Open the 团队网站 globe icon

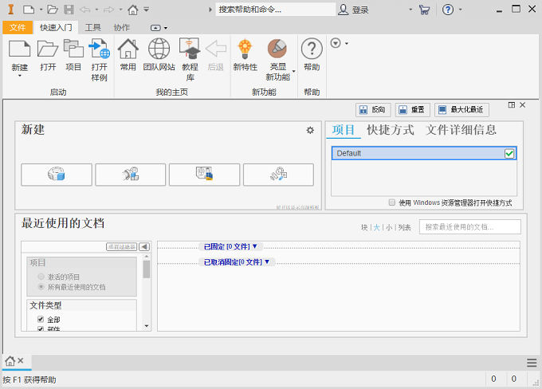point(159,49)
